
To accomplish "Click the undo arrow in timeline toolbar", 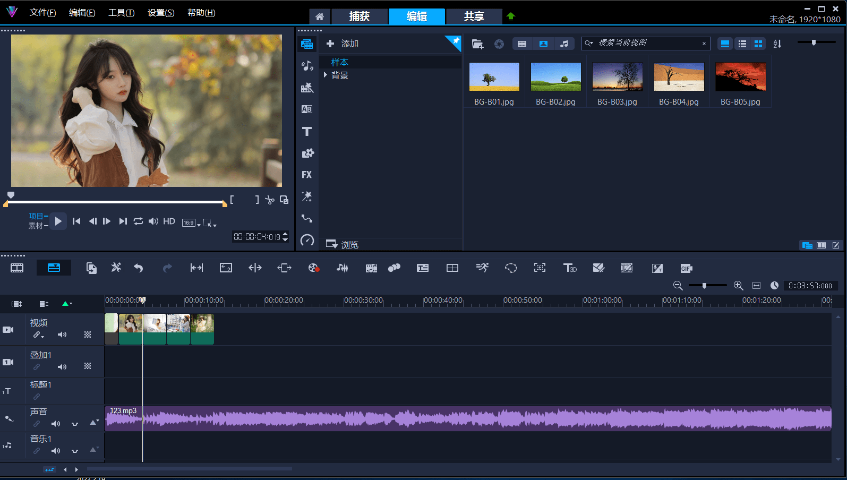I will coord(139,268).
